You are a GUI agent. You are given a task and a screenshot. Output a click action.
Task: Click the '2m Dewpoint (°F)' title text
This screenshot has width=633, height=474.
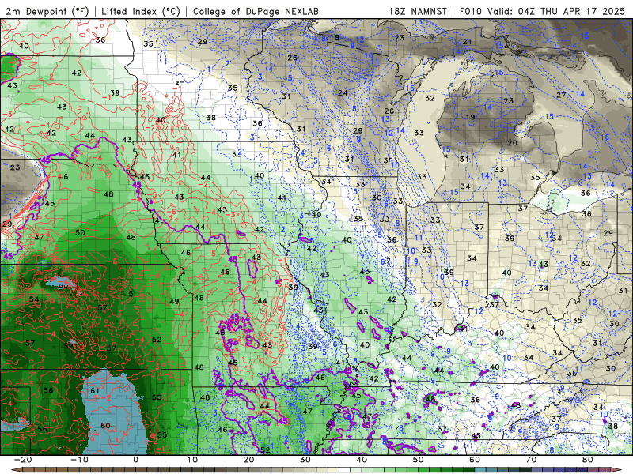(x=47, y=11)
